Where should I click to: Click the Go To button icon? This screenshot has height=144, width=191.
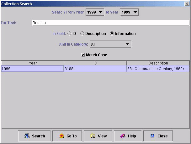(61, 136)
